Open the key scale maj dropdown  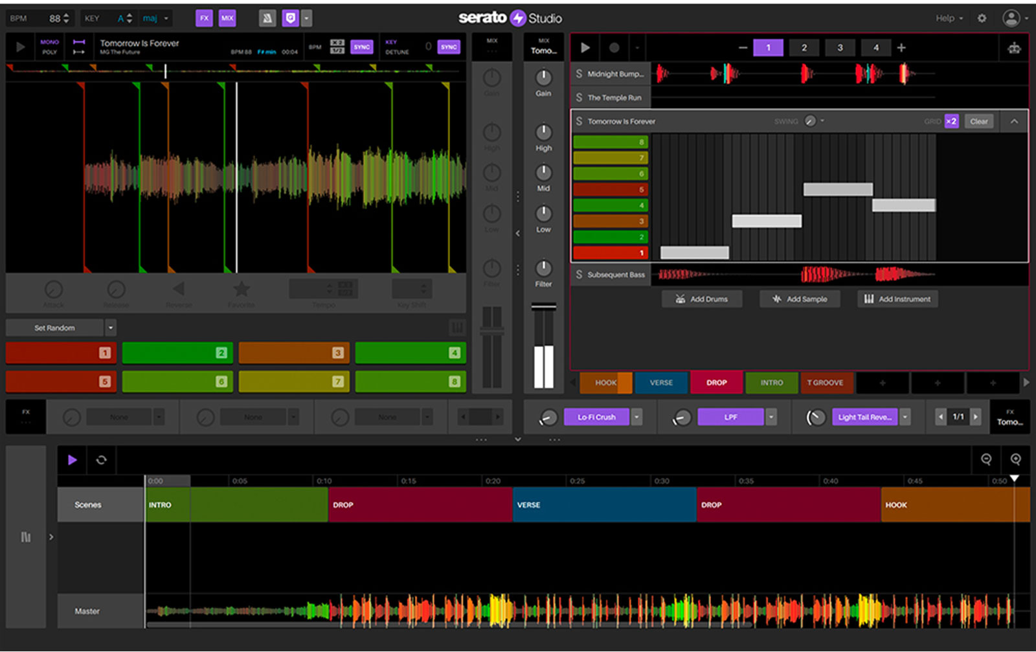155,18
